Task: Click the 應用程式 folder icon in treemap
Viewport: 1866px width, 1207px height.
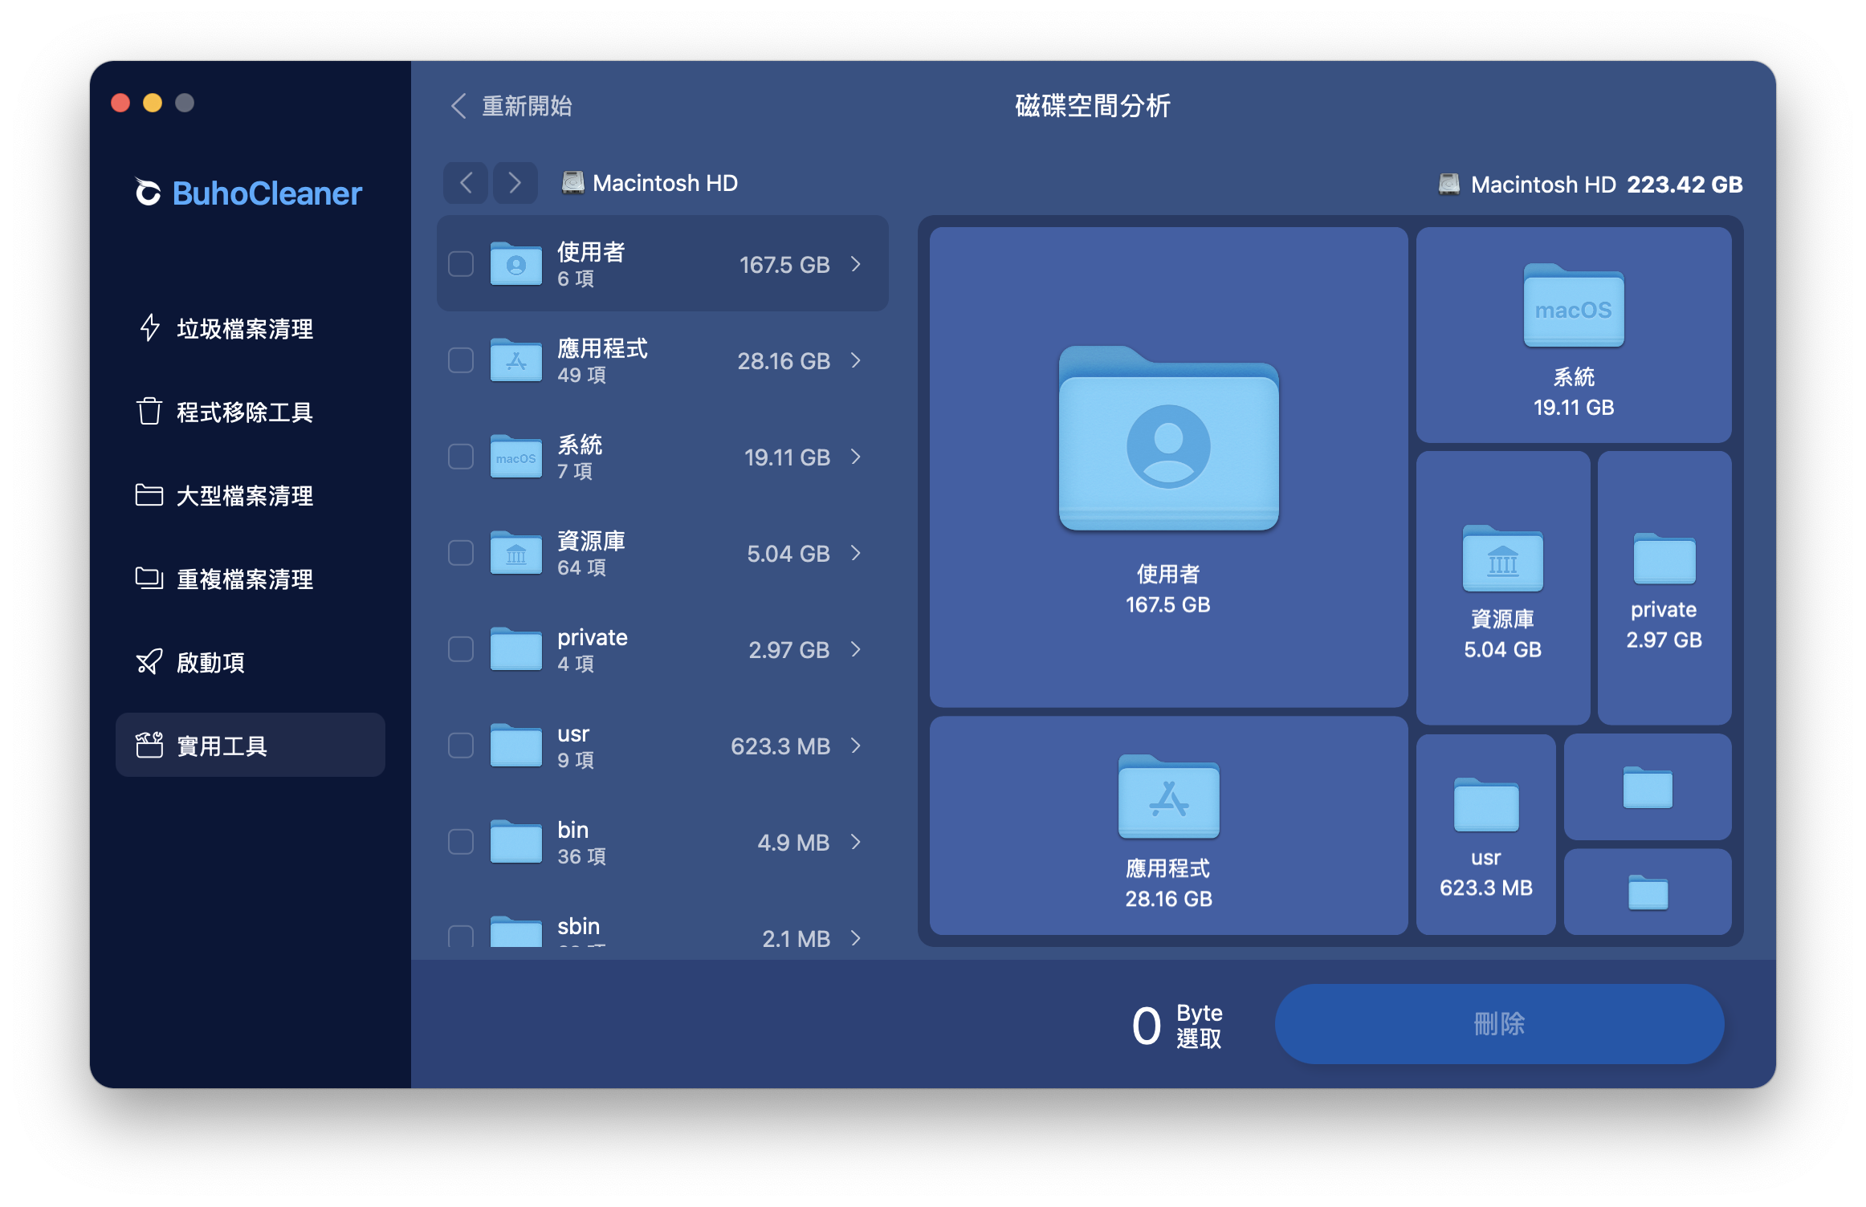Action: pyautogui.click(x=1168, y=796)
